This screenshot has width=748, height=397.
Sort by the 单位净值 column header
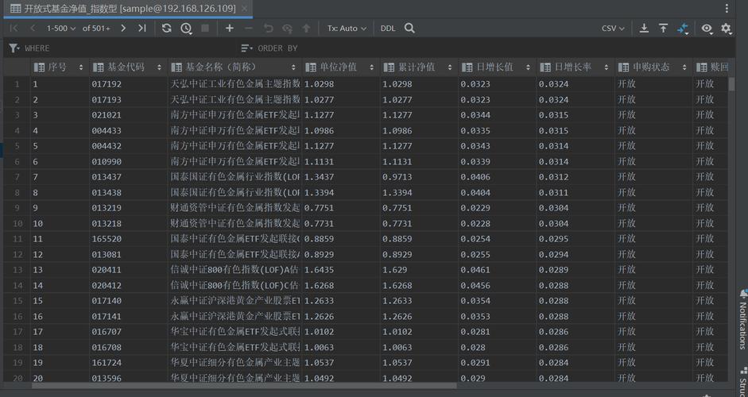point(340,67)
